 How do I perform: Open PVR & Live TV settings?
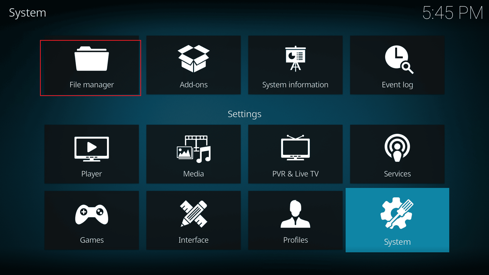coord(295,155)
